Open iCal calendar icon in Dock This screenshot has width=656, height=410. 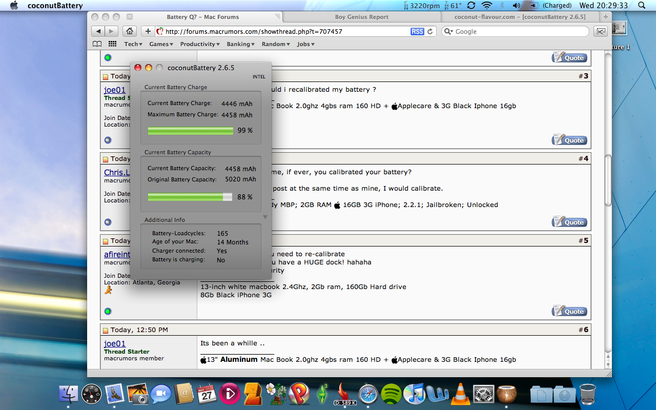tap(207, 394)
